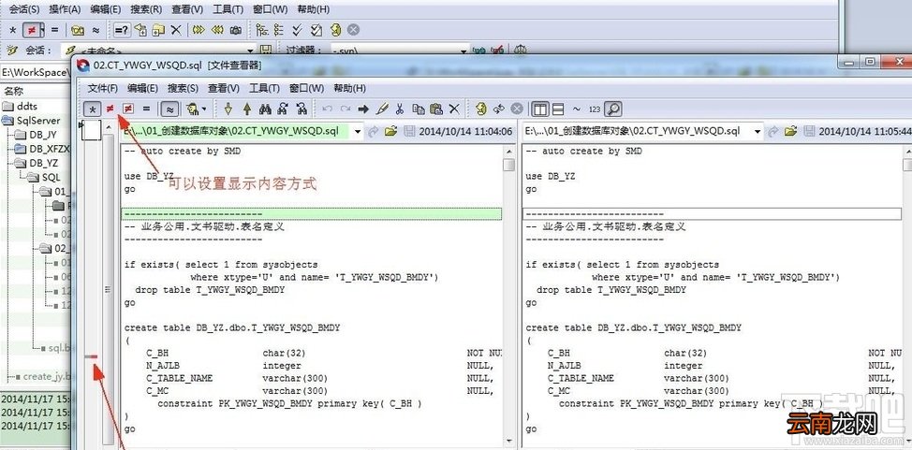912x450 pixels.
Task: Click the left file path field
Action: click(x=236, y=131)
